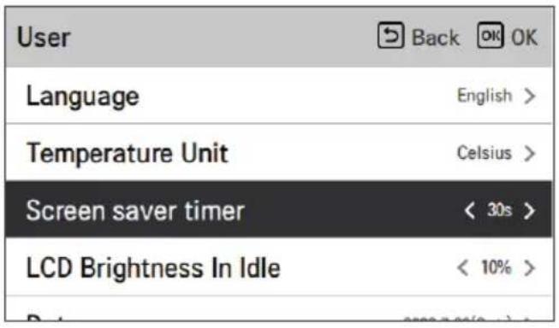
Task: Raise LCD idle brightness with right arrow
Action: pyautogui.click(x=530, y=267)
